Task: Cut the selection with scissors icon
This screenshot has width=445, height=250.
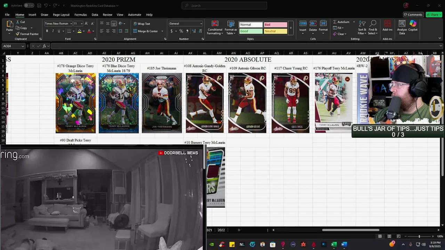Action: pyautogui.click(x=18, y=22)
